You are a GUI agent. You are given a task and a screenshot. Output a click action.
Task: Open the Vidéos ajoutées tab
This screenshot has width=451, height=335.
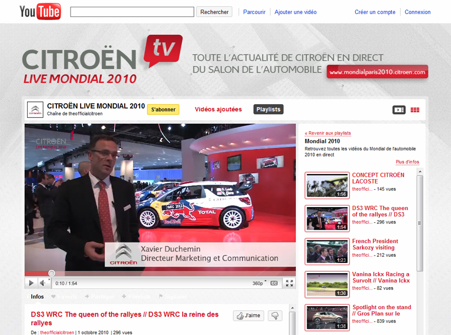point(218,109)
